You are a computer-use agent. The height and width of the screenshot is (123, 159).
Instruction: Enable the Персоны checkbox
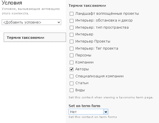coord(71,55)
